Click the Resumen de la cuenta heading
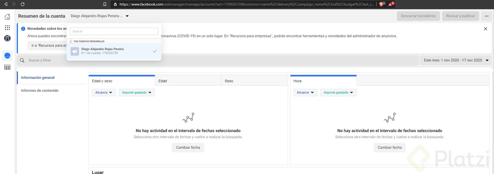494x174 pixels. click(42, 16)
